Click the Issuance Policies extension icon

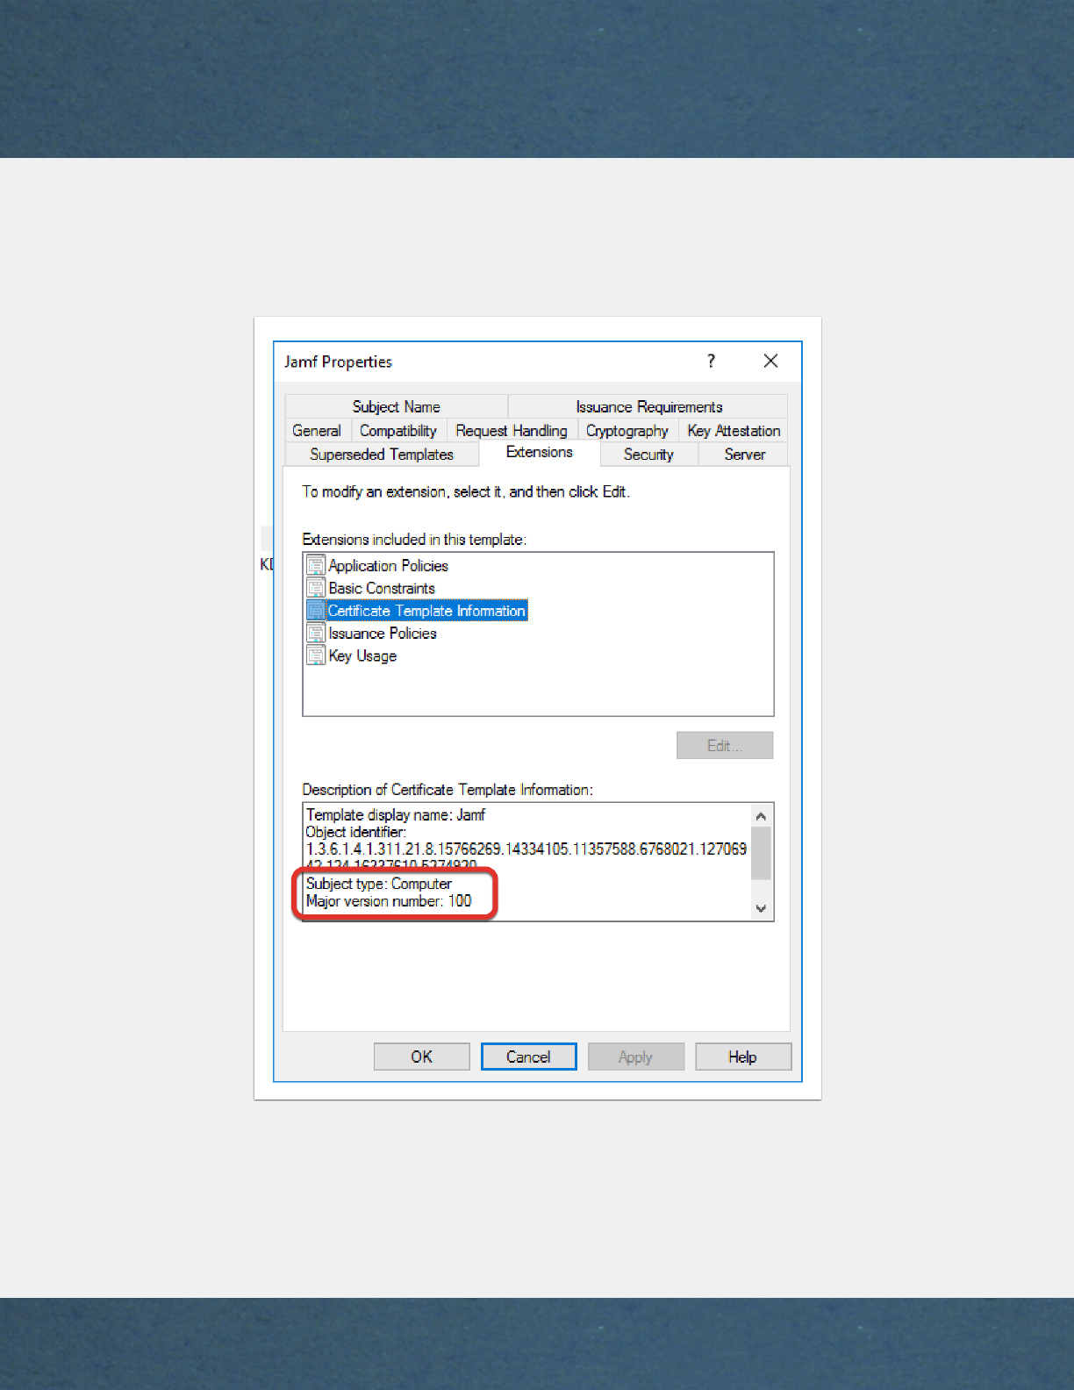316,633
